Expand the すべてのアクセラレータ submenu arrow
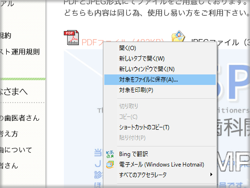This screenshot has width=250, height=188. coord(211,175)
